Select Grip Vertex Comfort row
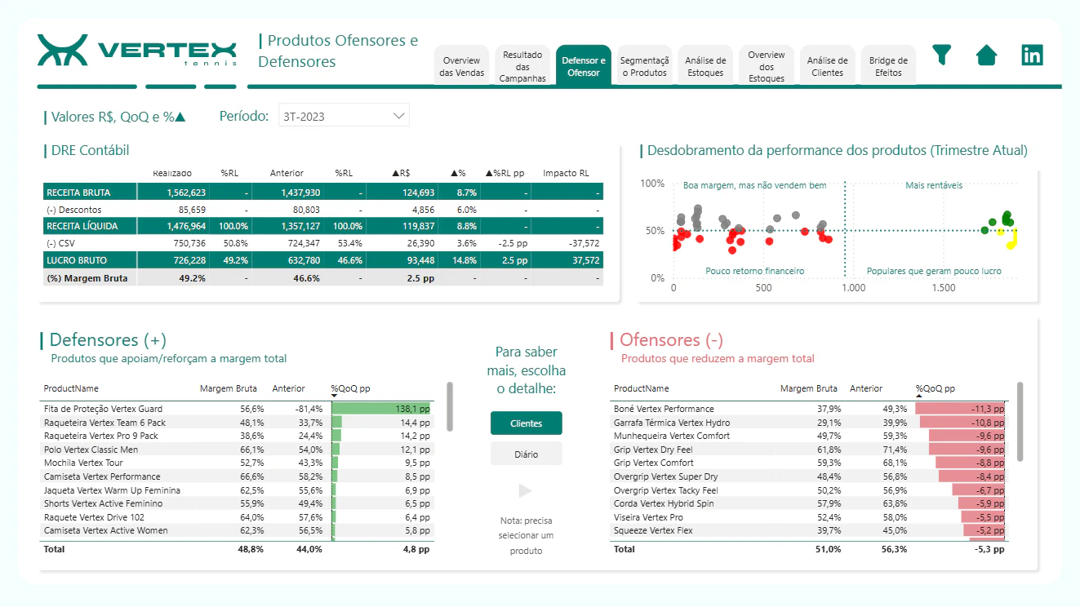Screen dimensions: 1080x607 click(809, 463)
